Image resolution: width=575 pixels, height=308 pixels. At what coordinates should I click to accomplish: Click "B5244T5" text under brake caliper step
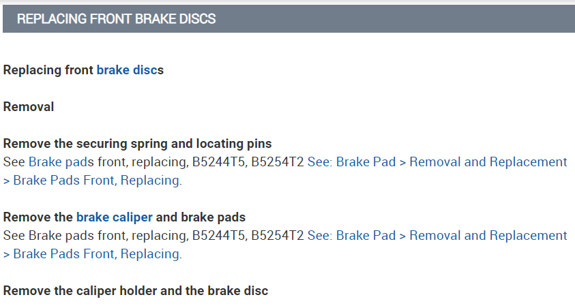click(219, 236)
